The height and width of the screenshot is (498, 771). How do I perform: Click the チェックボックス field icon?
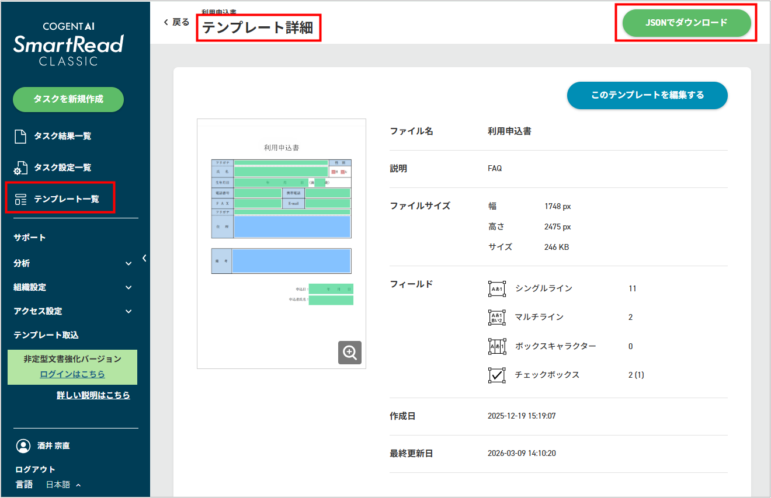[498, 374]
